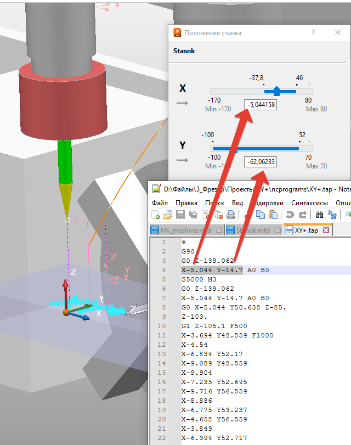Click the arrow under the Y axis label
Viewport: 351px width, 445px height.
click(x=182, y=160)
